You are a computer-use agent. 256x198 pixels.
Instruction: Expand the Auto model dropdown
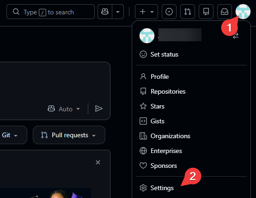tap(64, 109)
